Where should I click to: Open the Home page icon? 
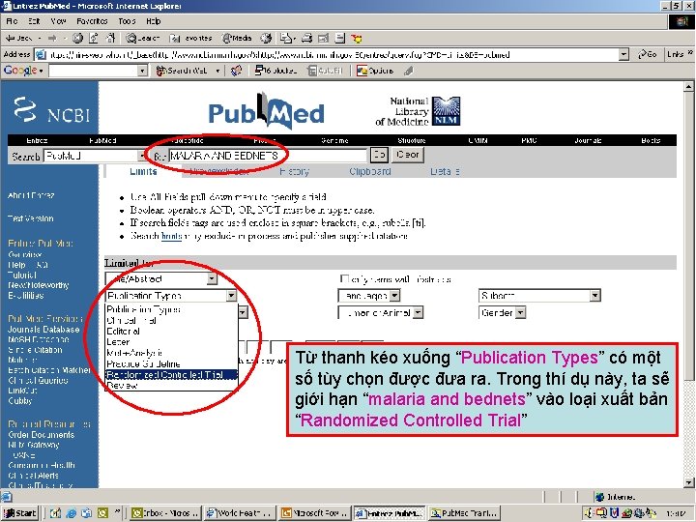pos(110,38)
